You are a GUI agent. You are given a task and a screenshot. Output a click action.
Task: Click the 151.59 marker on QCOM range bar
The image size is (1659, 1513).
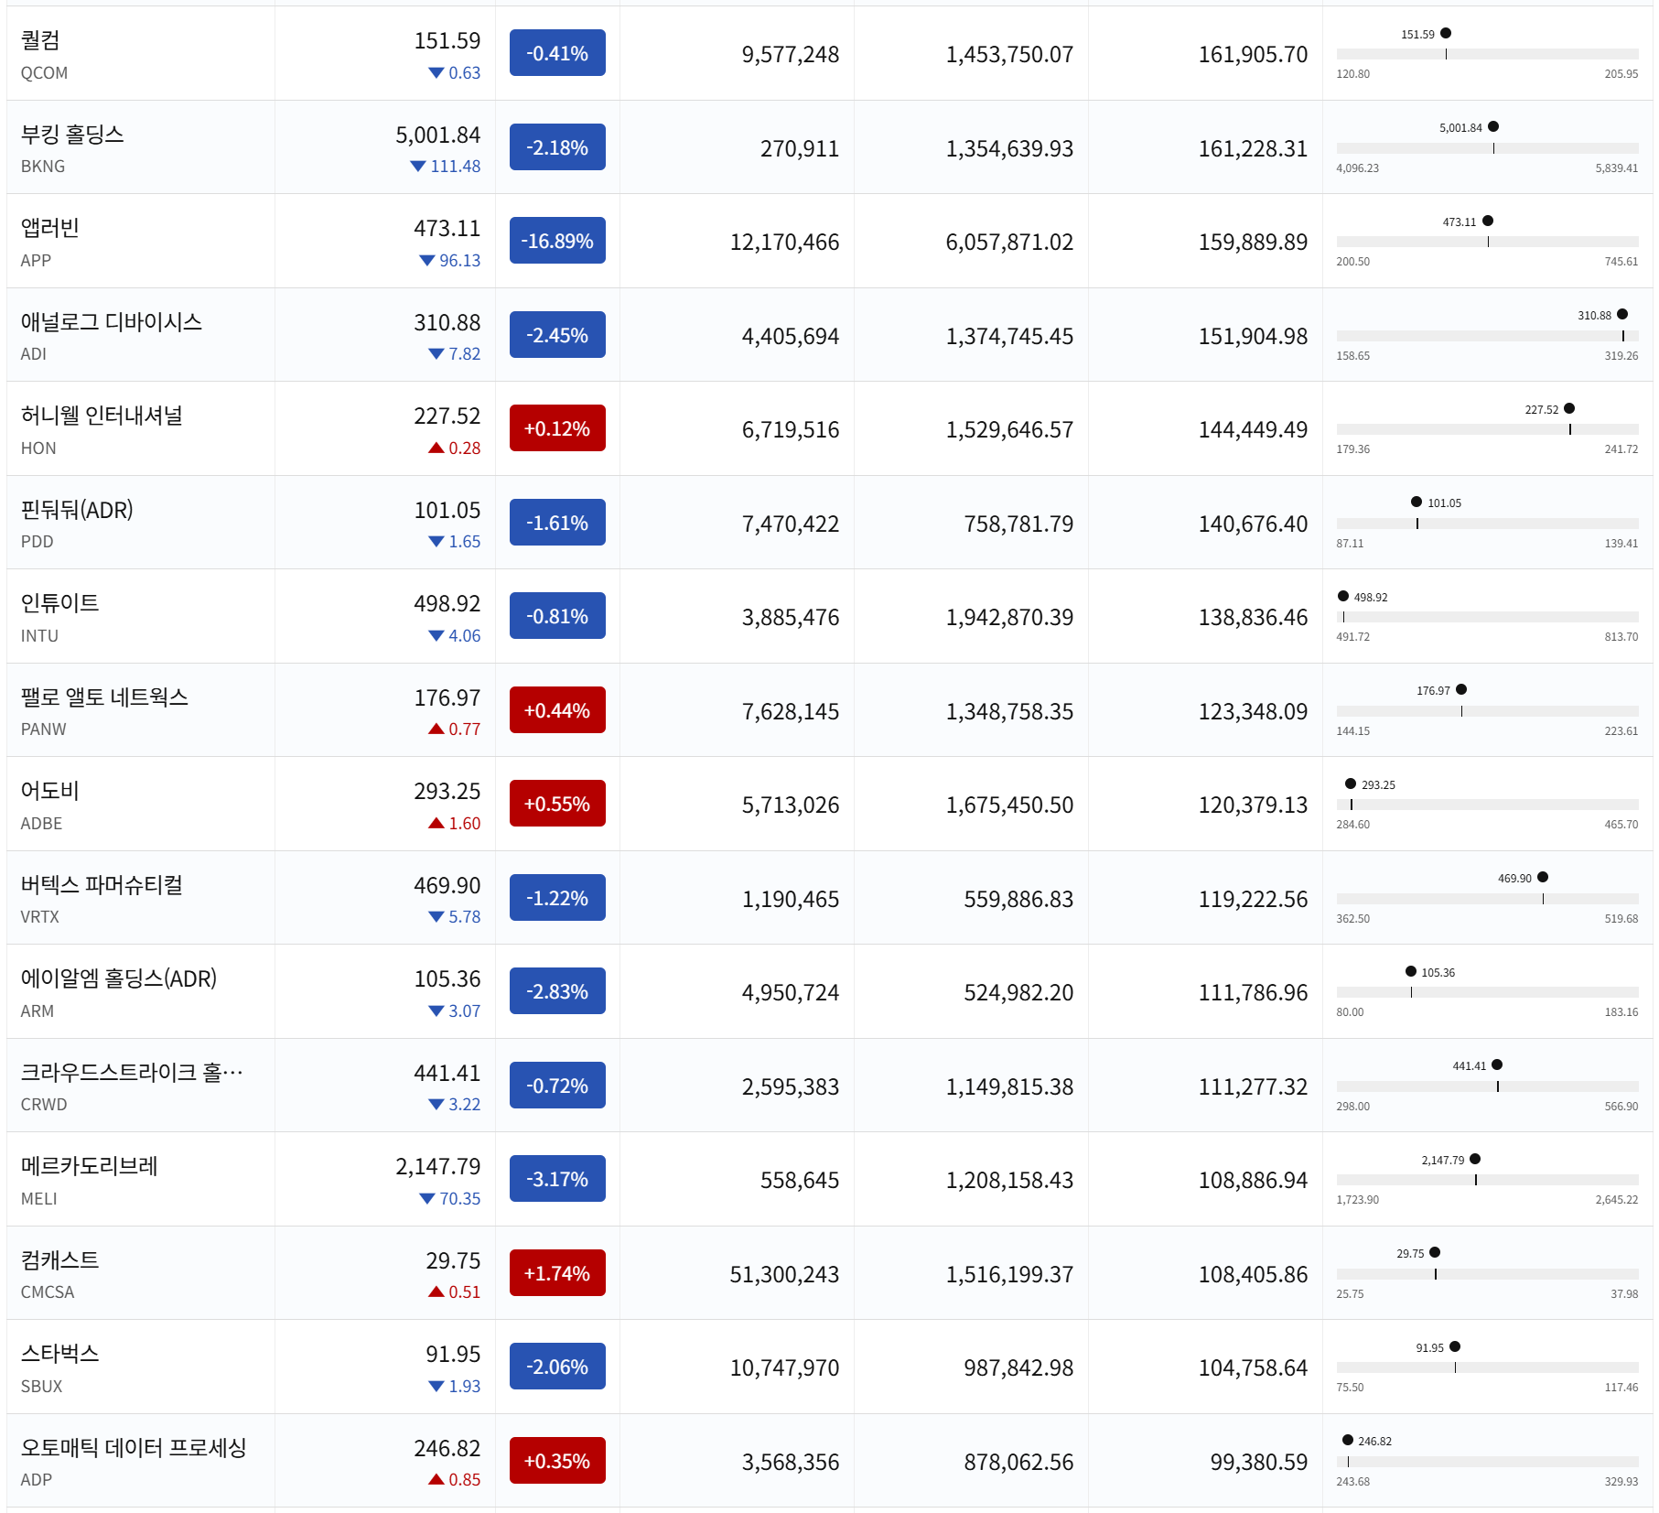[x=1446, y=33]
